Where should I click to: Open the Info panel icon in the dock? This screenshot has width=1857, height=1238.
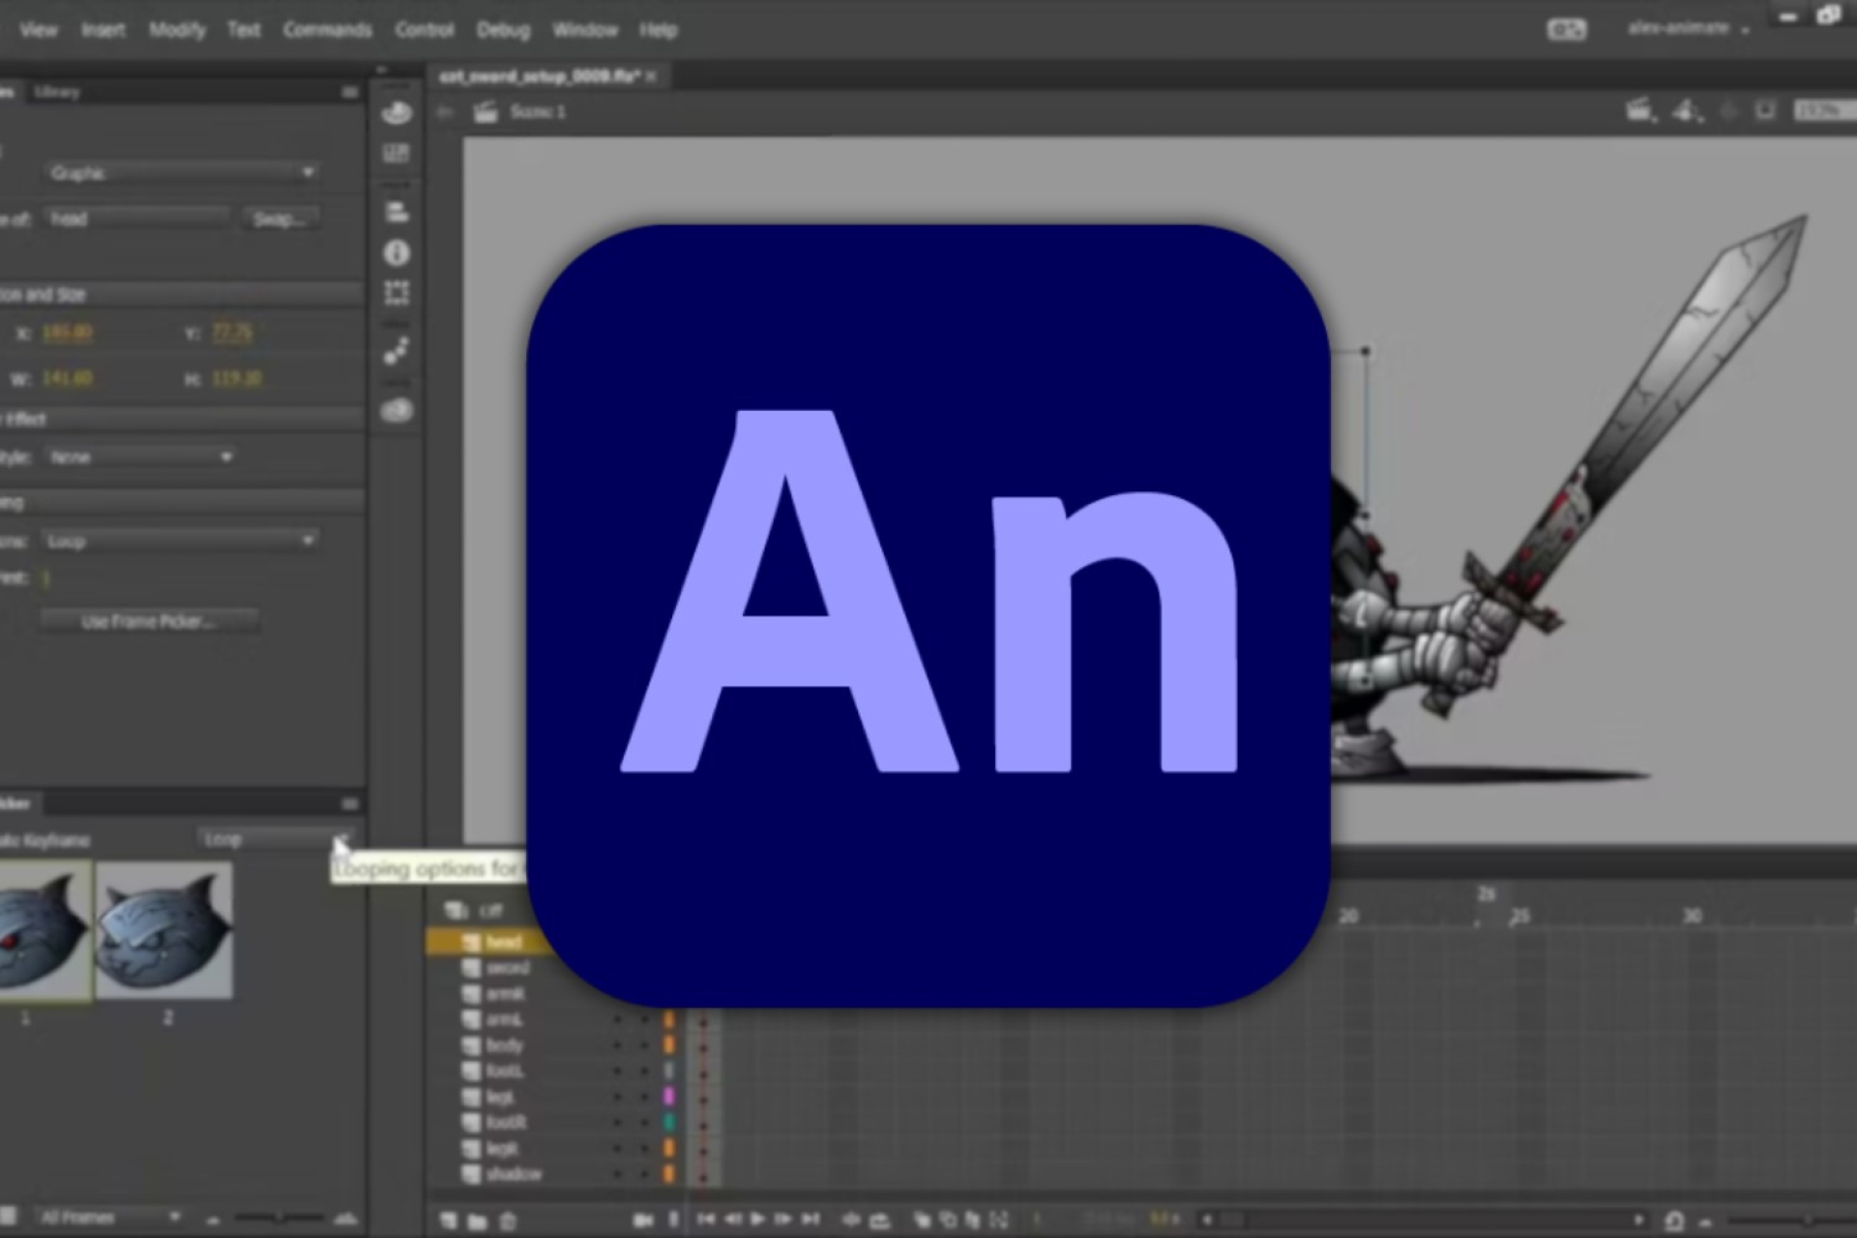pos(397,253)
